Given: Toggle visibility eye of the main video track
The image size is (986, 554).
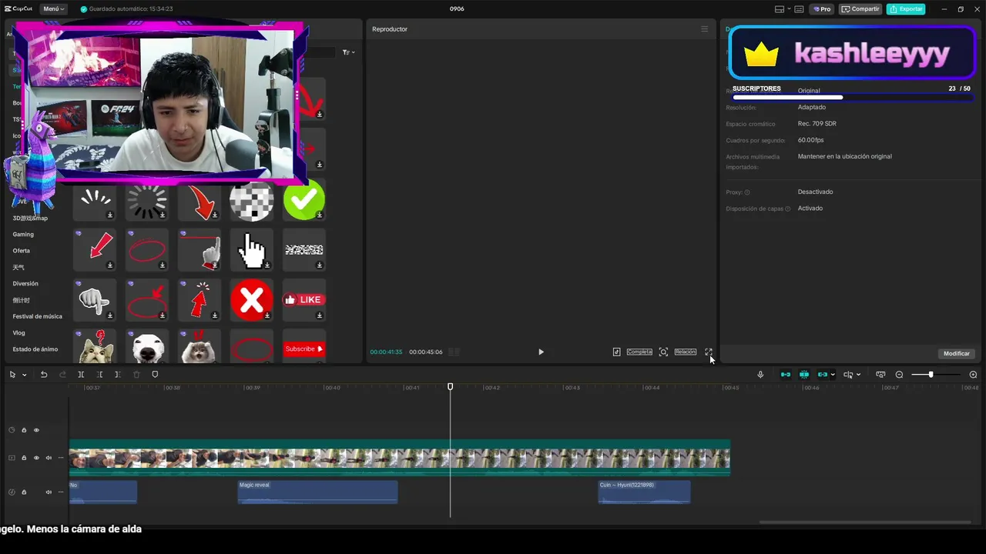Looking at the screenshot, I should click(36, 458).
